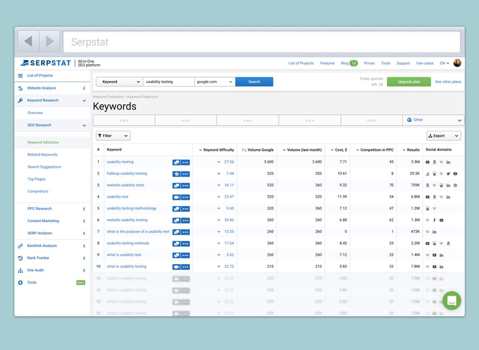
Task: Click the Tools gear icon in sidebar
Action: [x=20, y=282]
